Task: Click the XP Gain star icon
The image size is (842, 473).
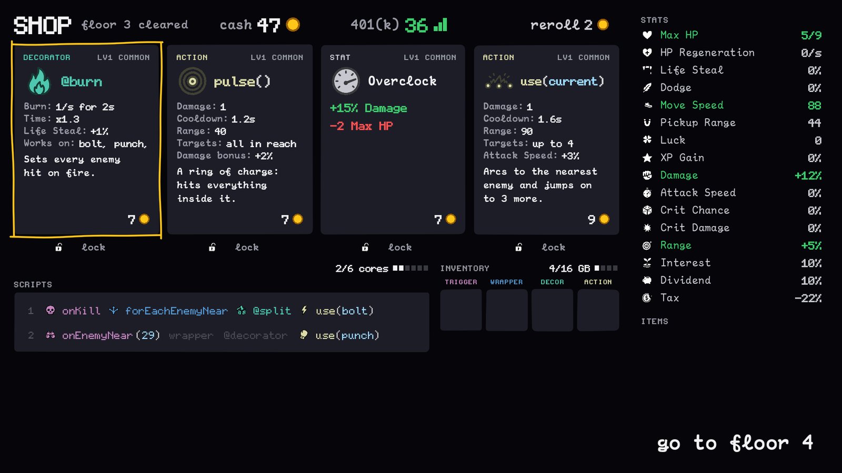Action: tap(647, 158)
